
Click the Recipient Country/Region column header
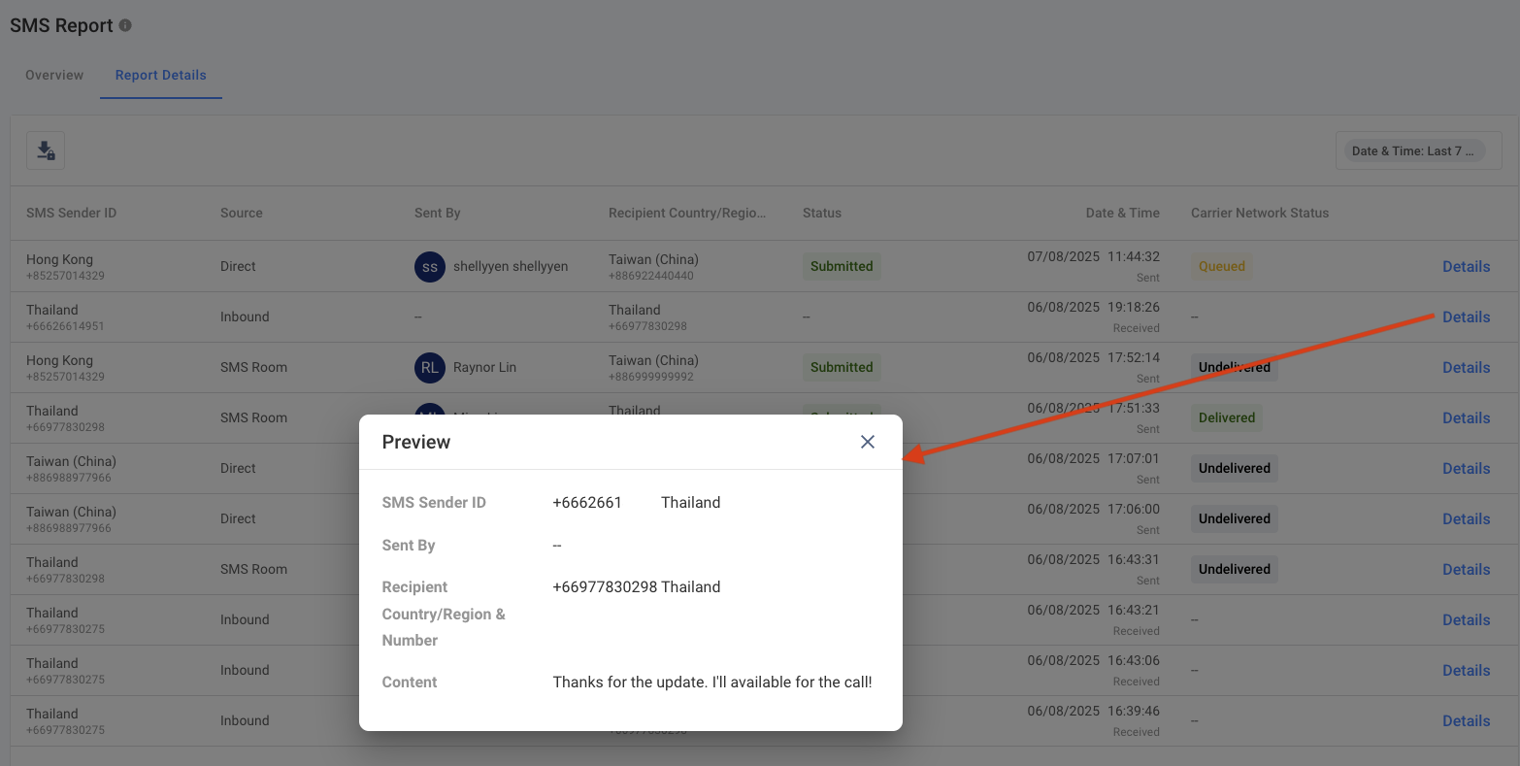[687, 213]
